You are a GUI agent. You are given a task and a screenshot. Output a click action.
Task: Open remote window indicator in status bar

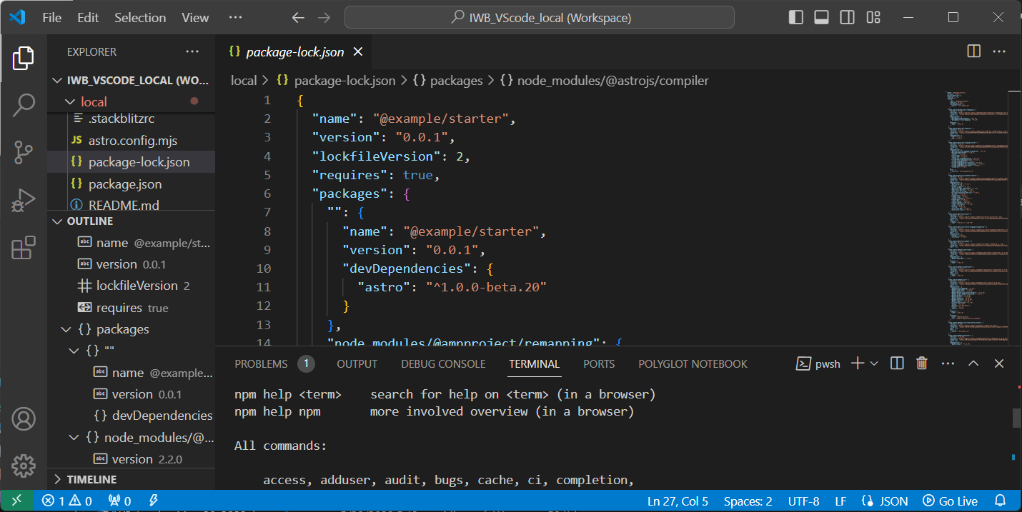point(17,501)
